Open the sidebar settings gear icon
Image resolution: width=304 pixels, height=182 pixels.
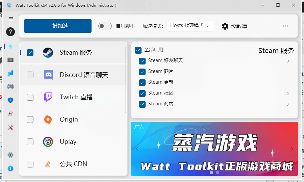(10, 155)
